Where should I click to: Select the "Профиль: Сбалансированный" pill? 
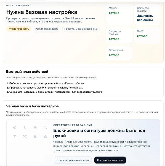81,29
